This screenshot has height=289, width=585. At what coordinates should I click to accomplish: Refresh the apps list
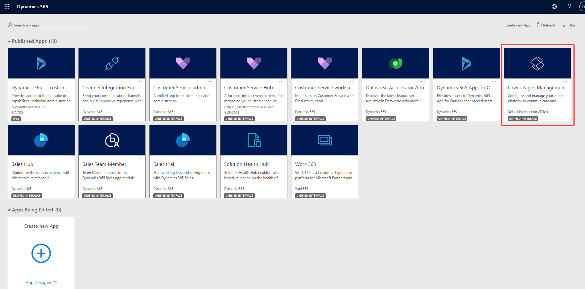tap(546, 25)
